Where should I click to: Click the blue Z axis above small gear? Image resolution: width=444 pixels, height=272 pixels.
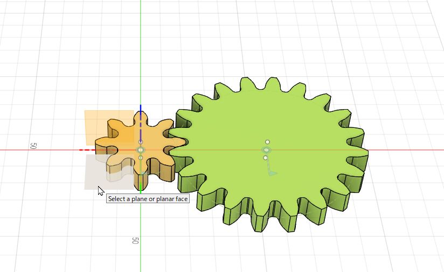(141, 113)
